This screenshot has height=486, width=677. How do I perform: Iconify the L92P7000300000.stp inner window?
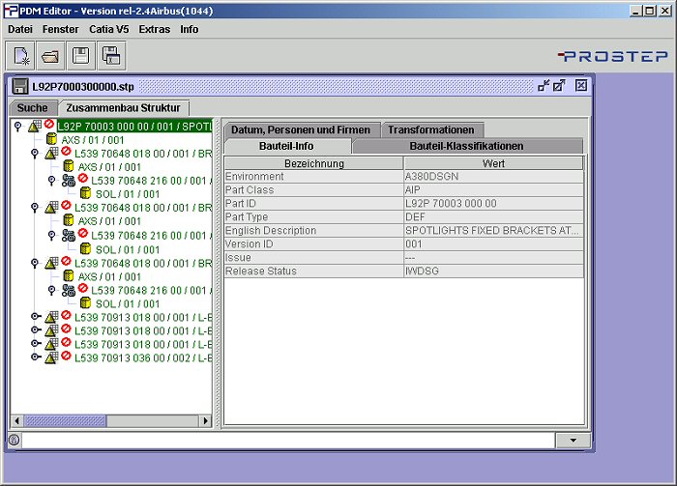pyautogui.click(x=544, y=85)
